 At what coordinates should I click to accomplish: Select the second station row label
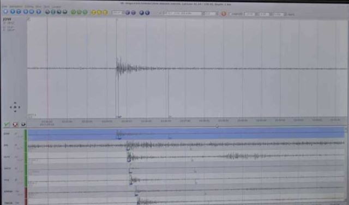6,145
